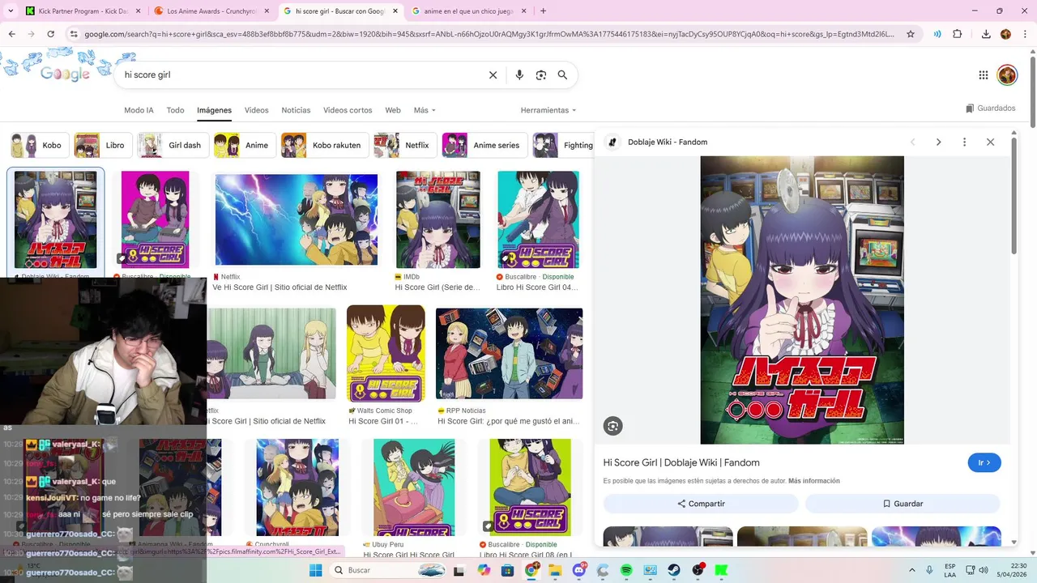Open the RPP Noticias image thumbnail

[509, 354]
